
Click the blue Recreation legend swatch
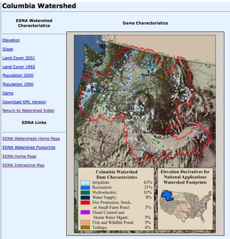point(85,187)
